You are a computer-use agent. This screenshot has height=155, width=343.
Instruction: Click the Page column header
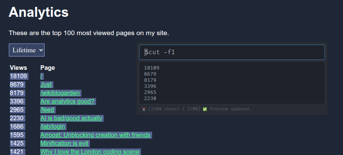48,68
